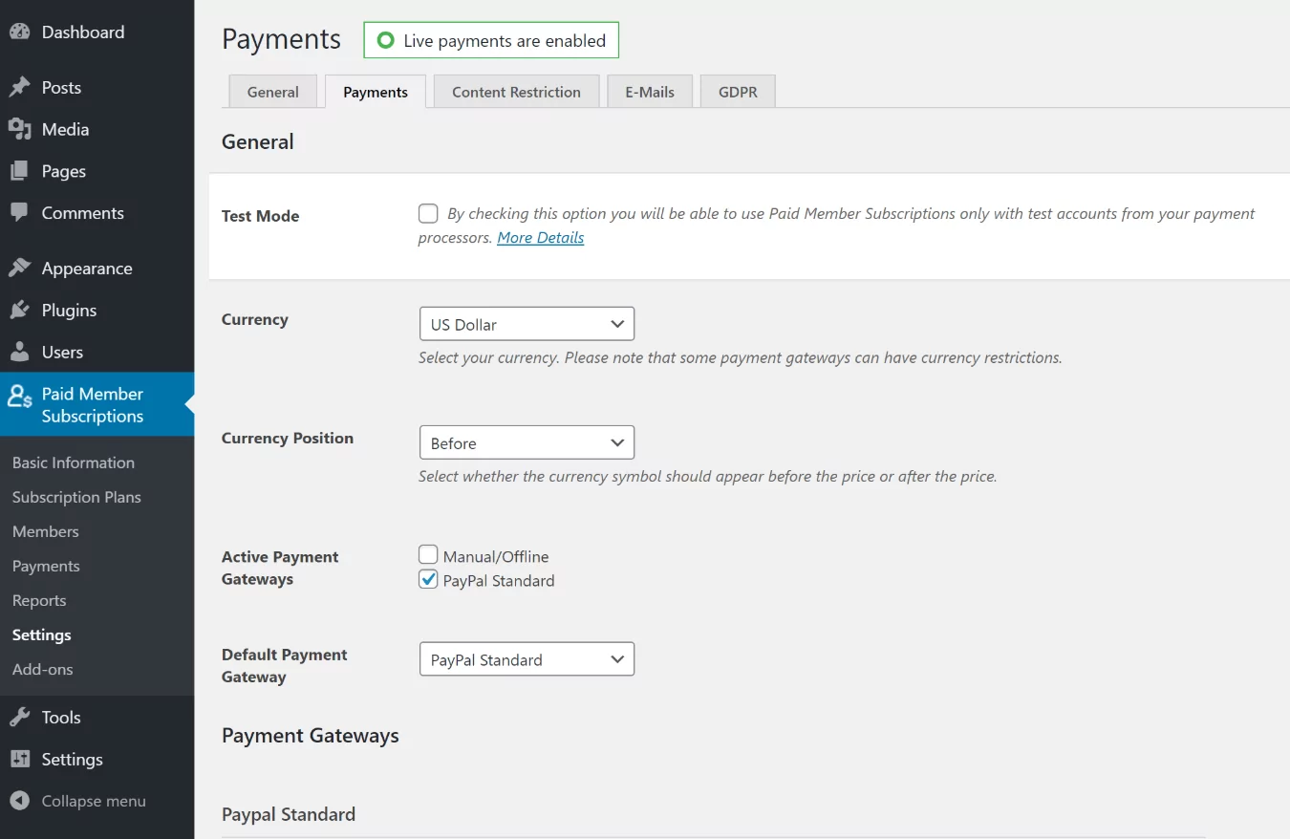Open the Content Restriction tab
Screen dimensions: 1290x839
516,92
